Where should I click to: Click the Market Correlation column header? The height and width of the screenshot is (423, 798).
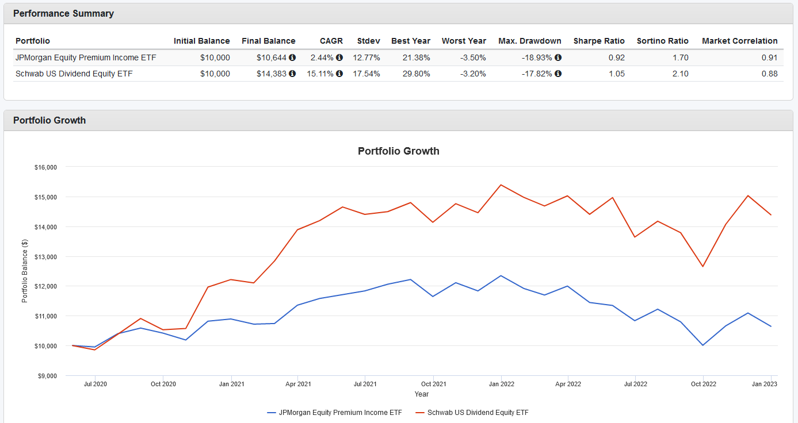740,41
